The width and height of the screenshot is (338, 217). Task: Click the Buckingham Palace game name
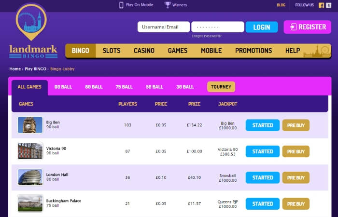(64, 201)
